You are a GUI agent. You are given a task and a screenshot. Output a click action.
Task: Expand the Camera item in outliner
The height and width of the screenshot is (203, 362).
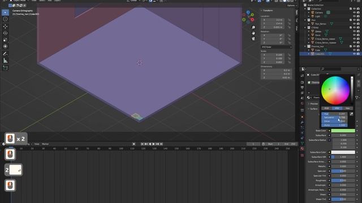309,12
